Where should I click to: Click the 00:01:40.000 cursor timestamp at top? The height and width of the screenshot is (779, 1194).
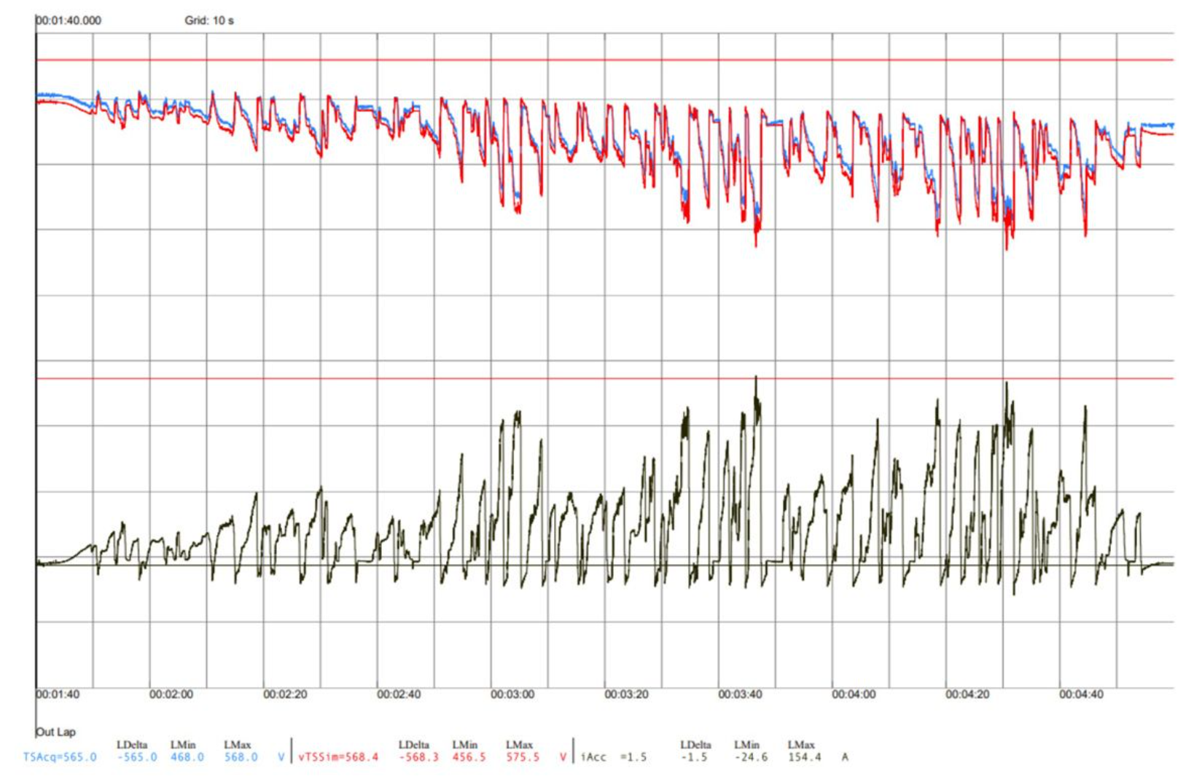(x=69, y=20)
